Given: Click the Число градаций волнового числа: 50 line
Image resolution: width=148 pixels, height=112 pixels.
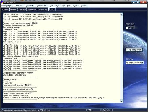Looking at the screenshot, I should (x=18, y=89).
